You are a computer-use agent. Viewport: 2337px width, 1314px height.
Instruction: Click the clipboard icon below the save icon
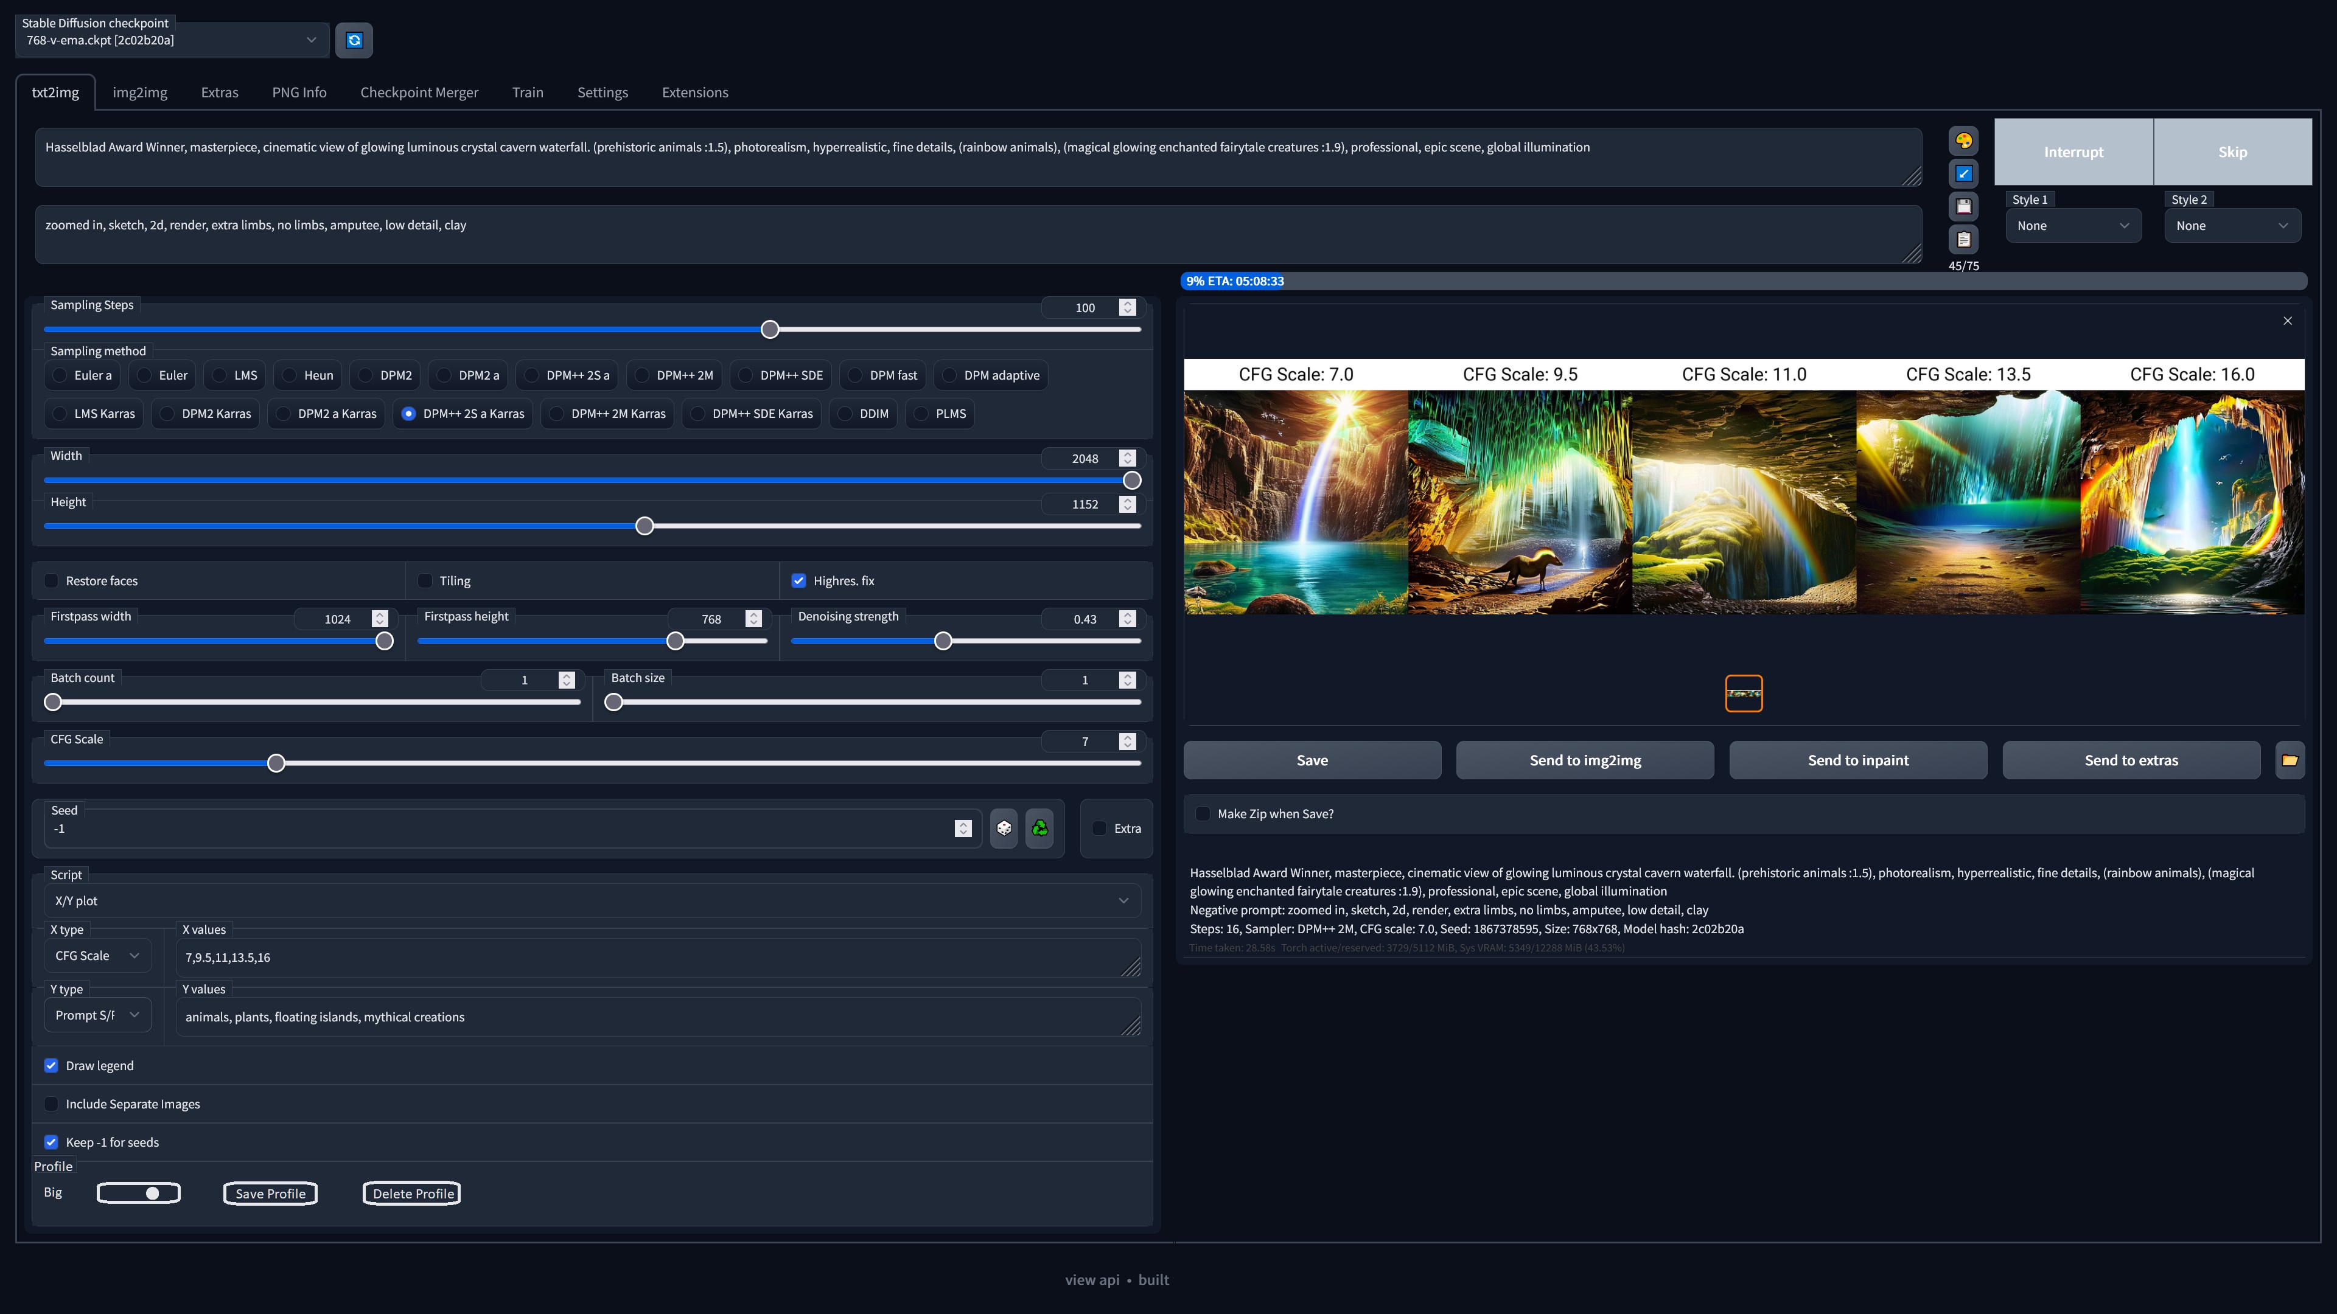1963,240
